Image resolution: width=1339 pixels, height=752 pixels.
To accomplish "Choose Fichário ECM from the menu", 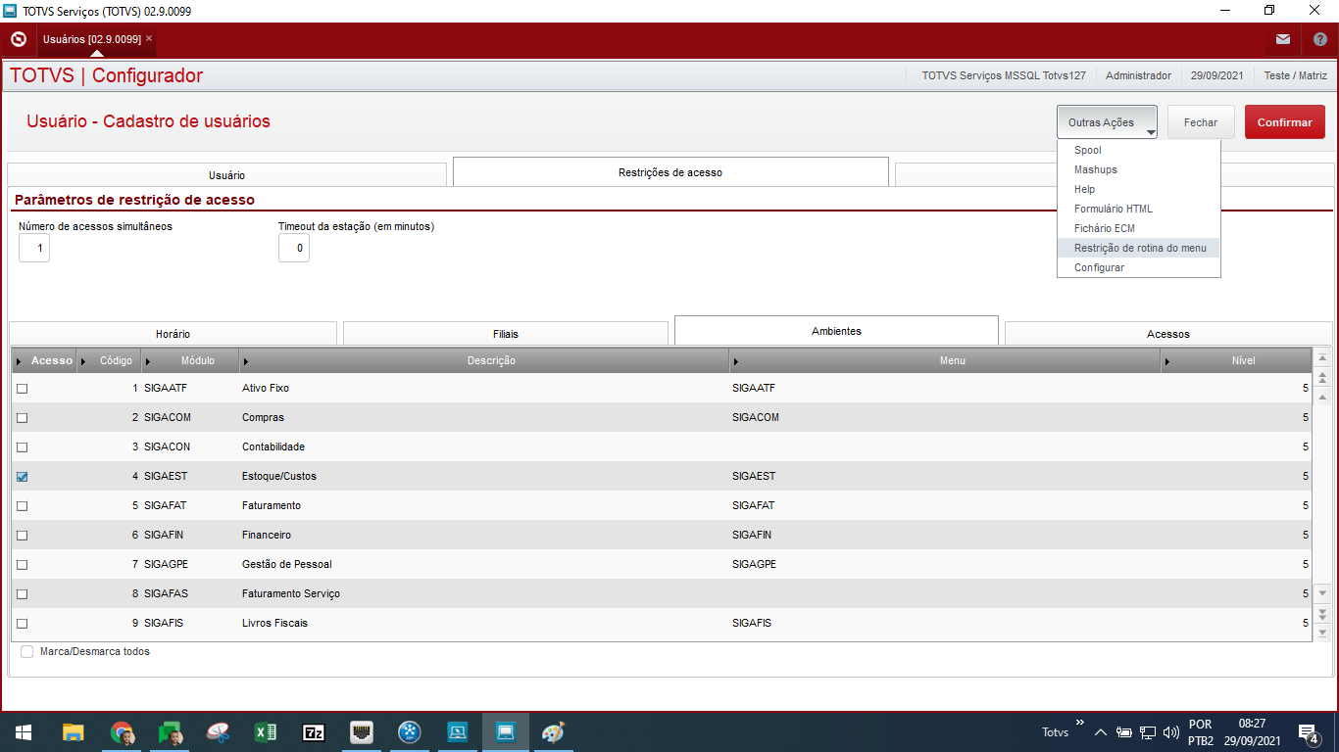I will click(x=1139, y=228).
